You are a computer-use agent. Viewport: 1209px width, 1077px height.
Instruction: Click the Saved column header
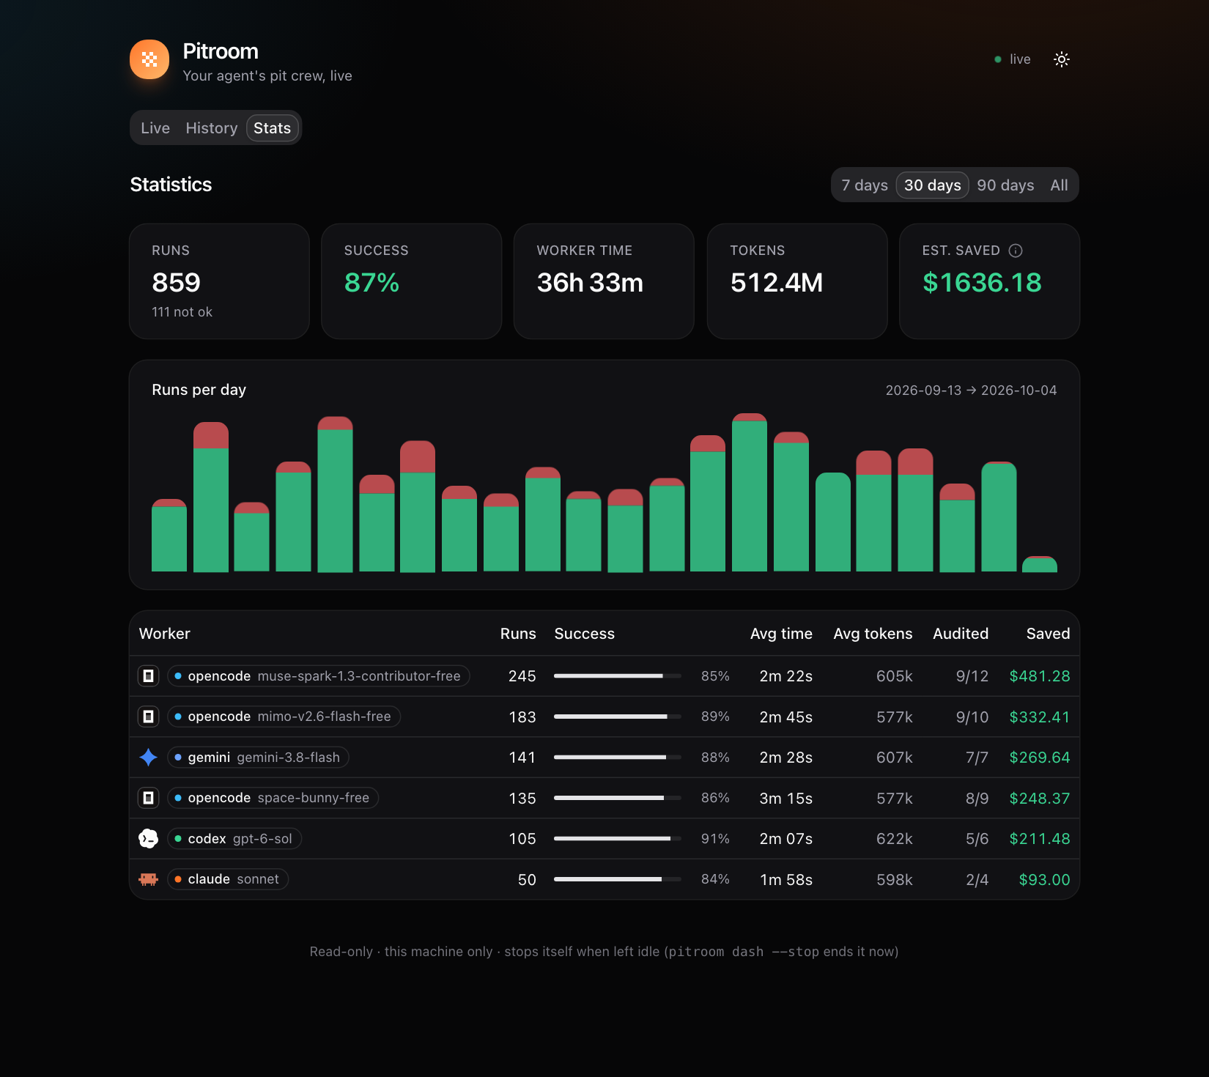click(x=1048, y=634)
